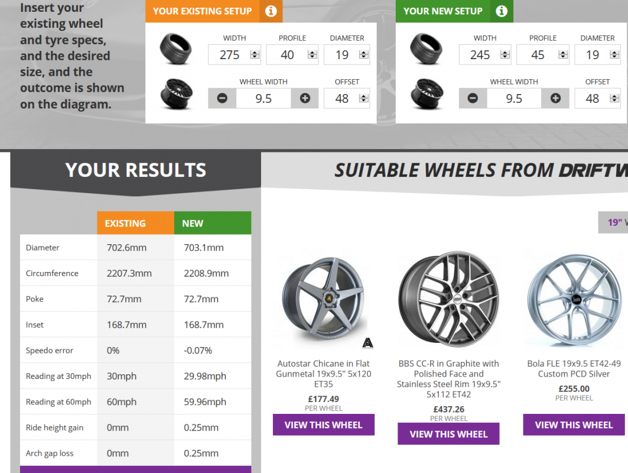Adjust new profile 45 stepper arrows
This screenshot has height=473, width=628.
point(563,54)
